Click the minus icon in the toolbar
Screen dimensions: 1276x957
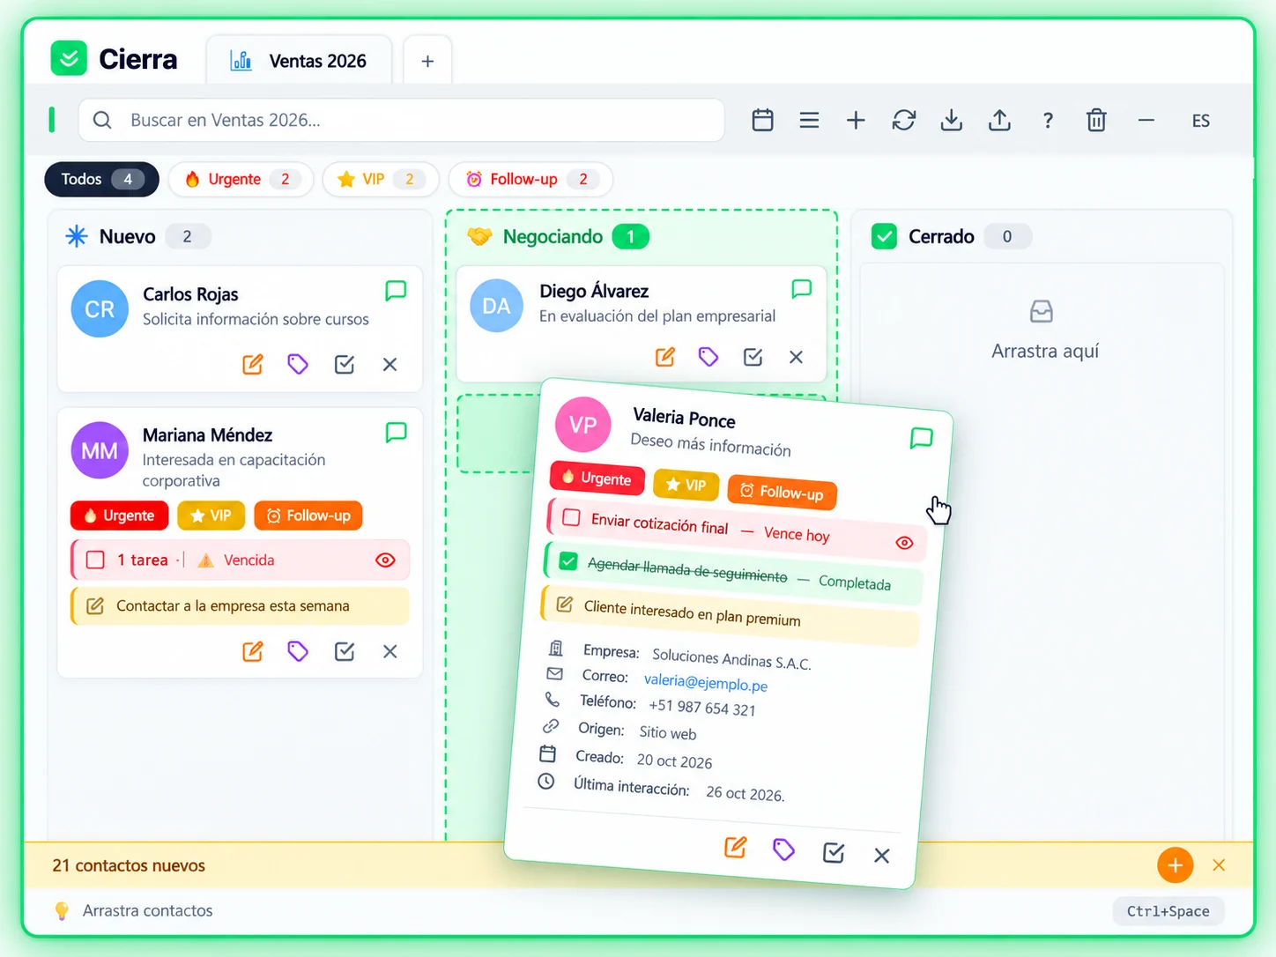(1146, 120)
